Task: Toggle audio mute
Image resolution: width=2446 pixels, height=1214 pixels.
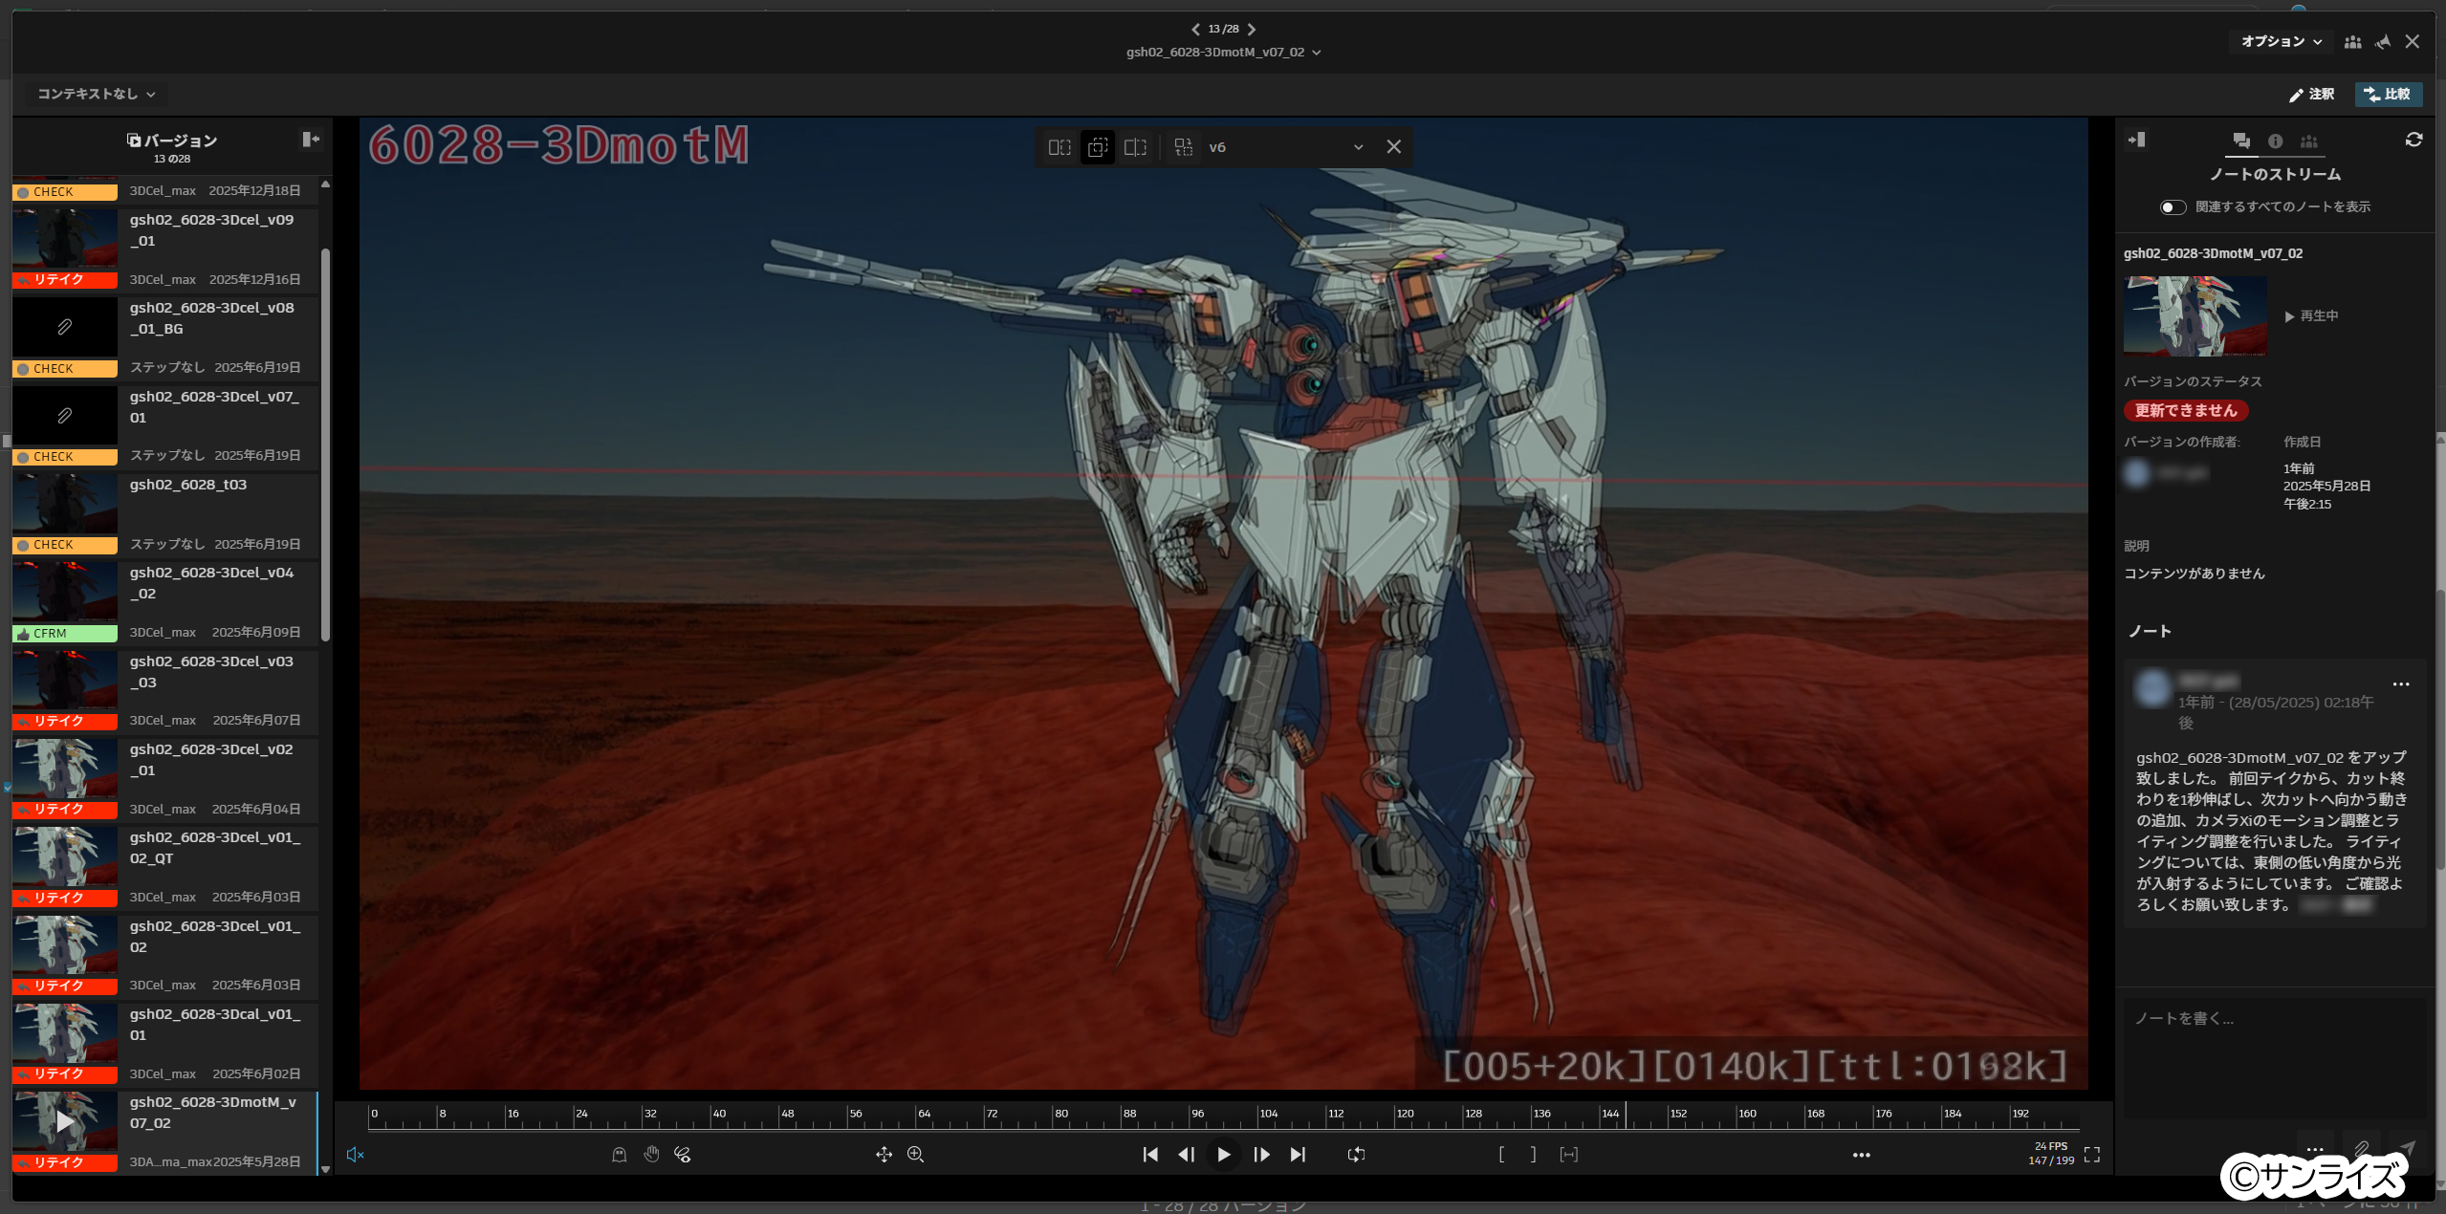Action: pyautogui.click(x=355, y=1155)
